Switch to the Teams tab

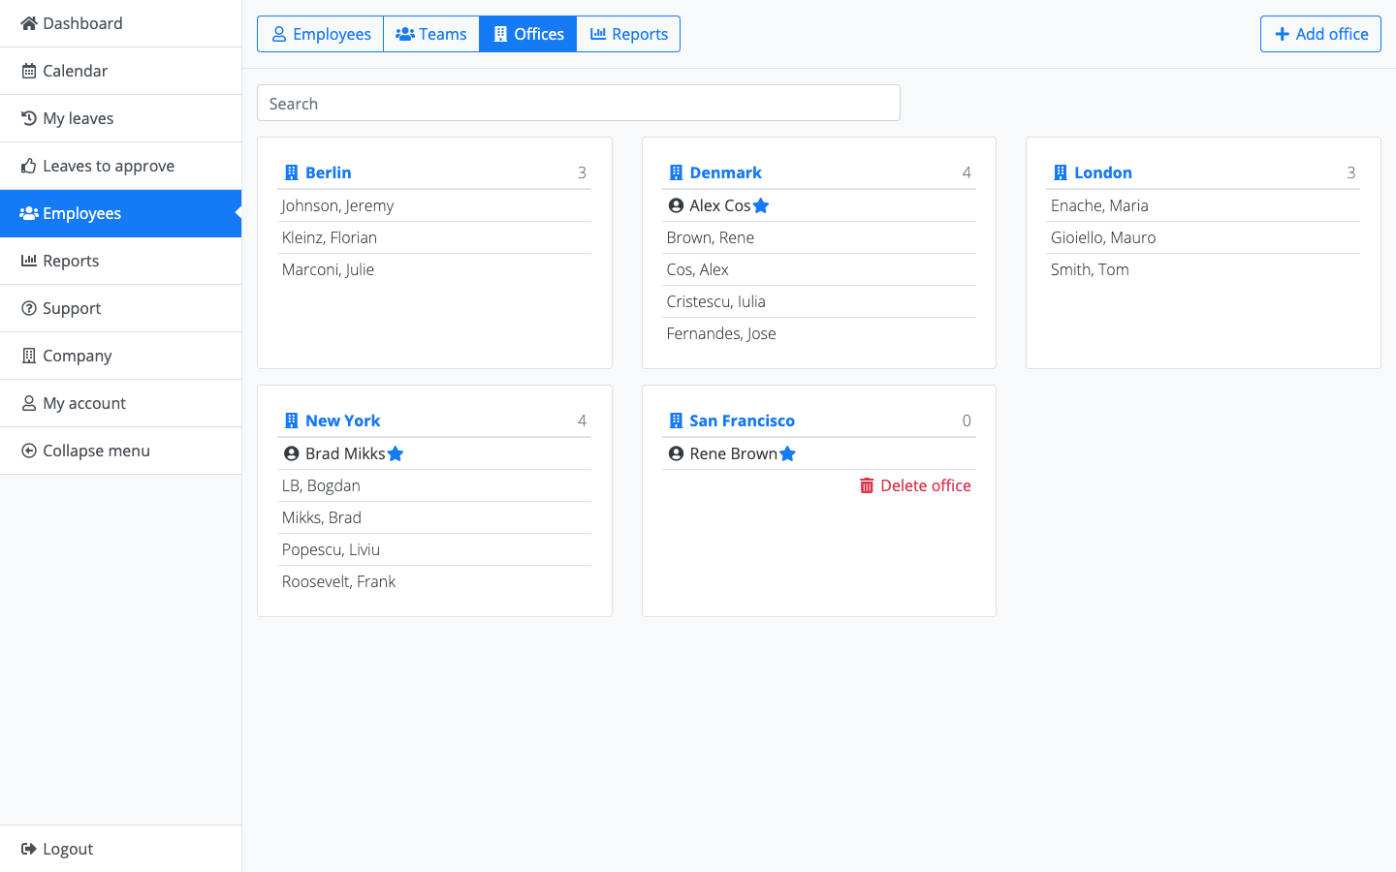coord(431,34)
